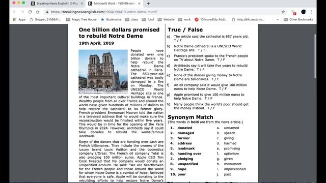Open the Bookmarks star folder
326x183 pixels.
tap(111, 19)
